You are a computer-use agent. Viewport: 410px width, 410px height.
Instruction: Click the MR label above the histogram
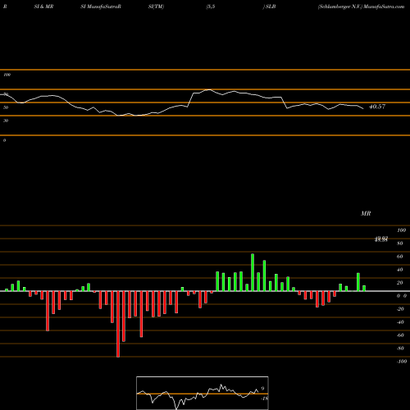(x=366, y=213)
